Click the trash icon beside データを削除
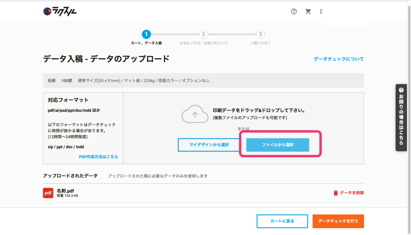Screen dimensions: 411x235 coord(336,193)
